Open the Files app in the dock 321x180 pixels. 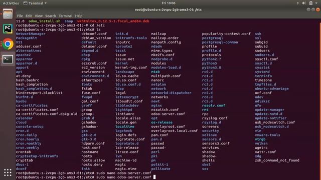(x=8, y=14)
